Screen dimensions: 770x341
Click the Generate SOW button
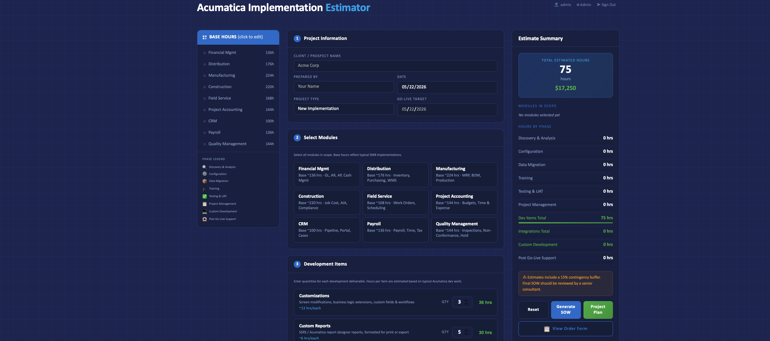click(x=566, y=310)
